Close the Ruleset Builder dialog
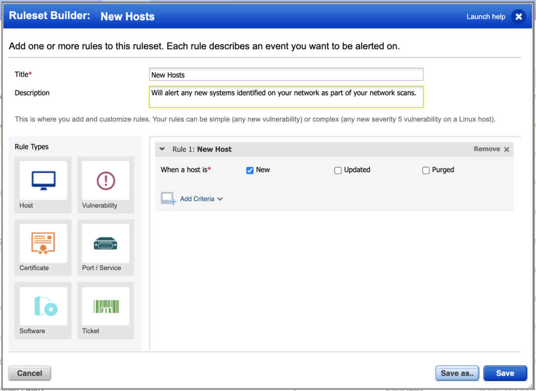 click(518, 17)
